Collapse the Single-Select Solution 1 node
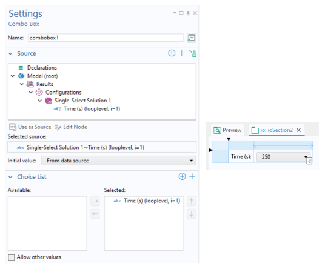322x269 pixels. [40, 101]
